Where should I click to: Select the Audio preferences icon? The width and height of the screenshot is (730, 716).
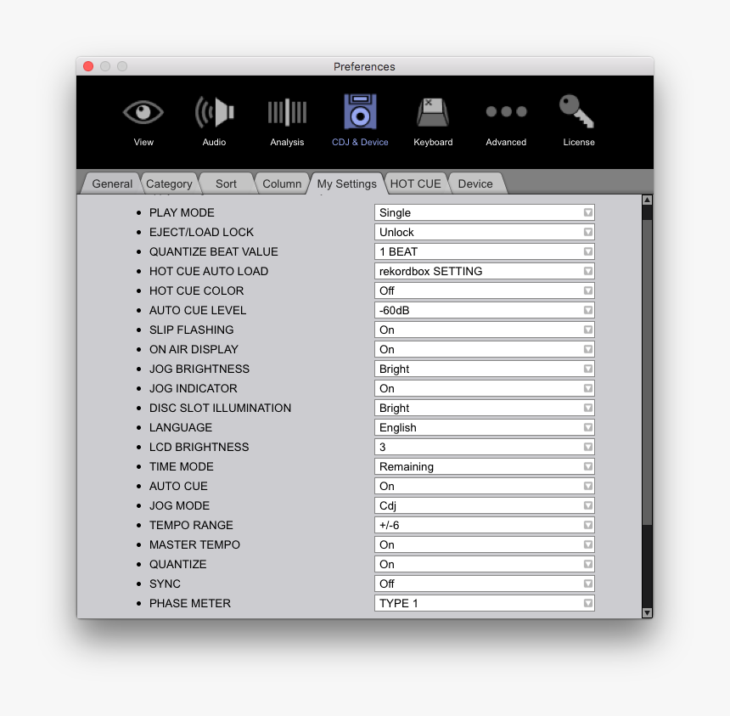(x=214, y=119)
